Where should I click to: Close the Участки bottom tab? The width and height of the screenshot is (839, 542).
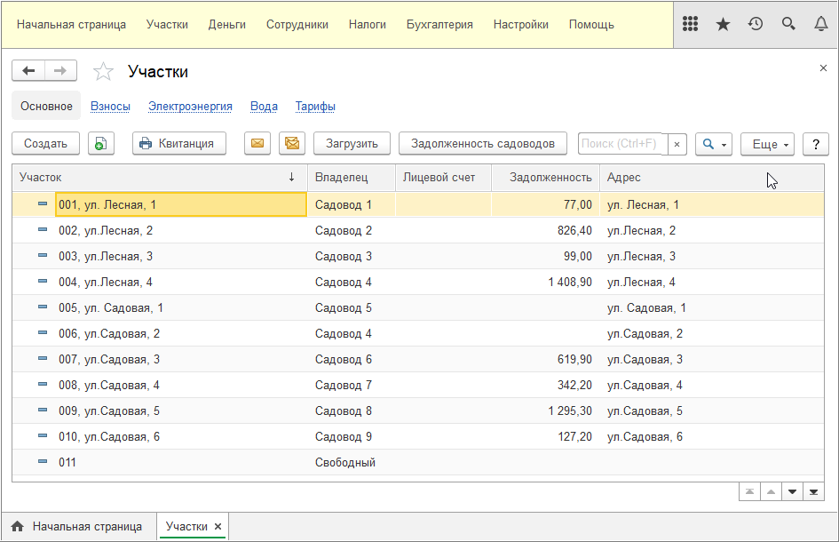pos(218,527)
